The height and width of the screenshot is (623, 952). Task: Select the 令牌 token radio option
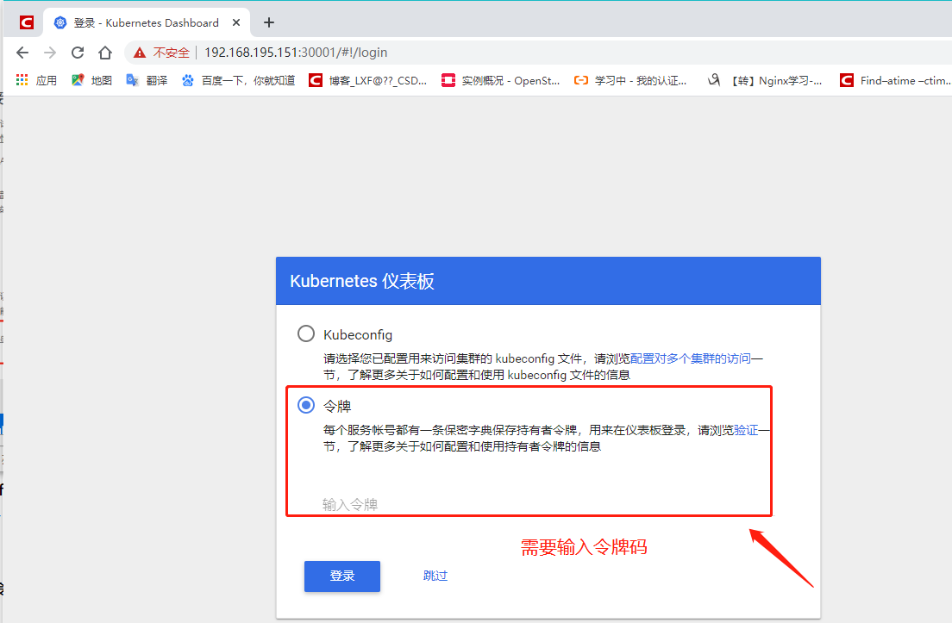pyautogui.click(x=306, y=405)
